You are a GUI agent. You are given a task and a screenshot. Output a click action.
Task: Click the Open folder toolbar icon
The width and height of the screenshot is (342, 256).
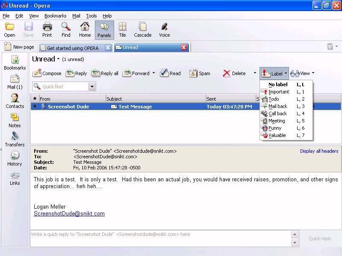click(x=9, y=30)
